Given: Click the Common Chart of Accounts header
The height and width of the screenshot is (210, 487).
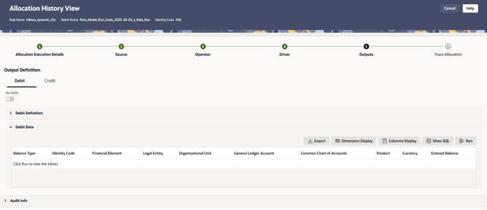Looking at the screenshot, I should (x=337, y=153).
